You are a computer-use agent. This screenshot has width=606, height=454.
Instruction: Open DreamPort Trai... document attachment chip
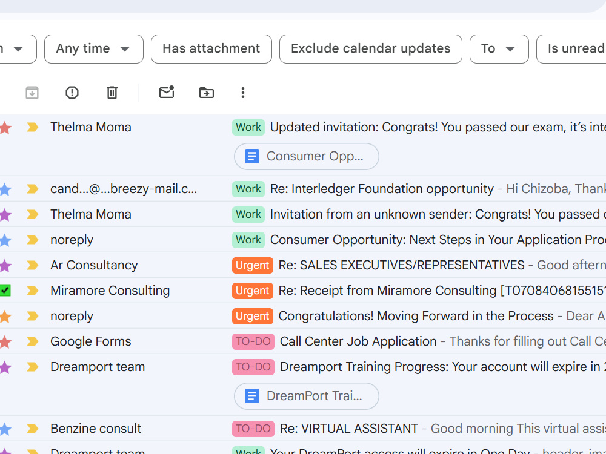(x=307, y=396)
